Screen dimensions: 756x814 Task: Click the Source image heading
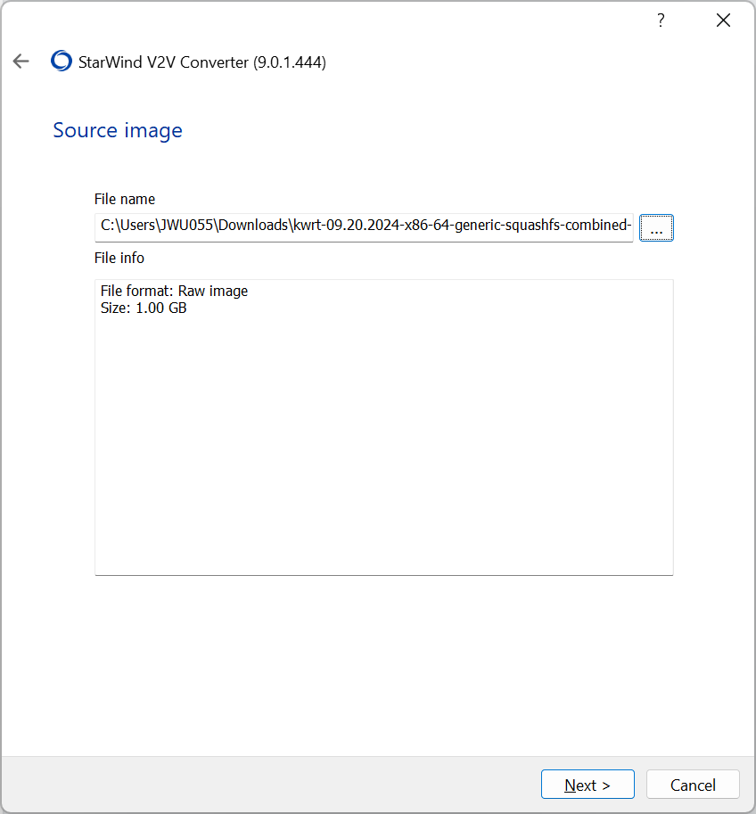118,130
